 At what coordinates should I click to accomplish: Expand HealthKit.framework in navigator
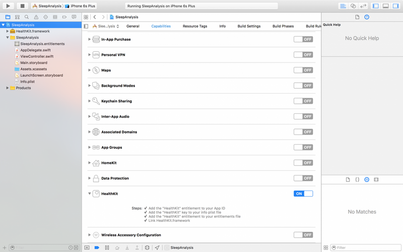click(x=8, y=31)
